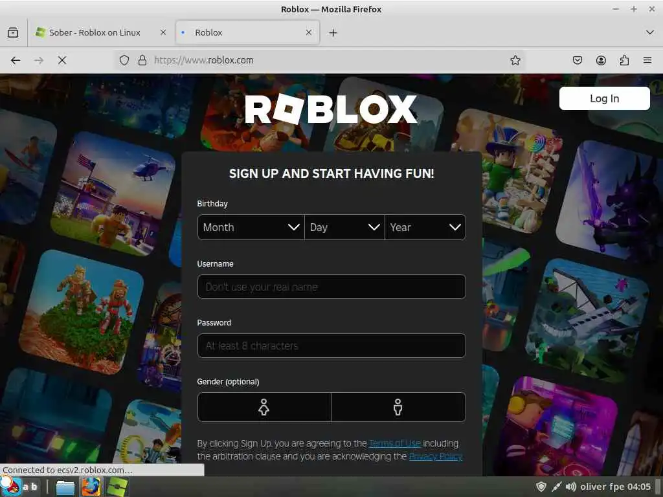663x497 pixels.
Task: Click the gingerbread characters game thumbnail
Action: click(81, 312)
